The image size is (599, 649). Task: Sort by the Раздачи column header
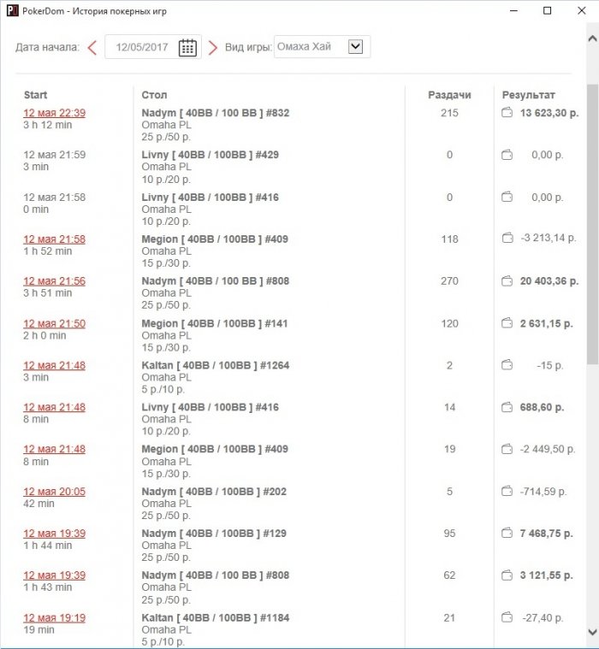pos(449,95)
